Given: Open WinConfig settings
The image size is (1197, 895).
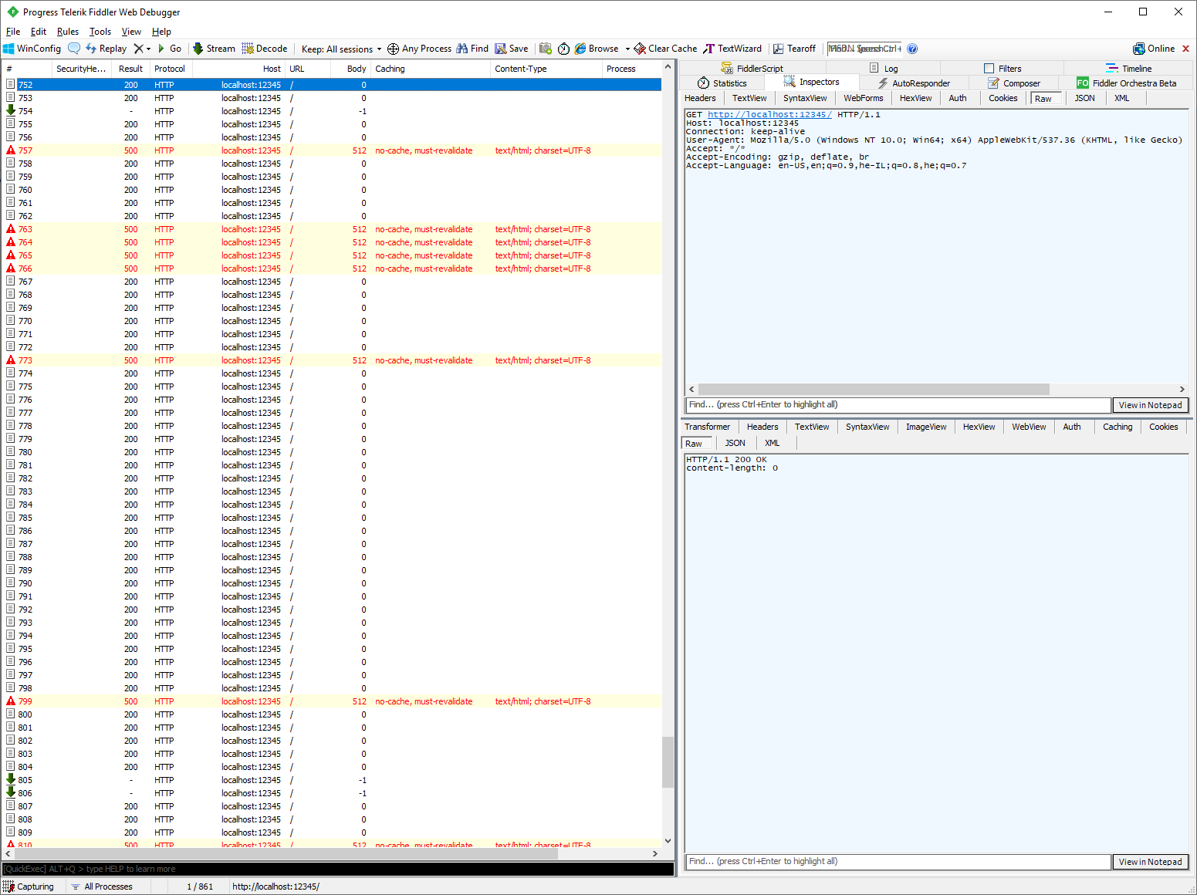Looking at the screenshot, I should (32, 48).
